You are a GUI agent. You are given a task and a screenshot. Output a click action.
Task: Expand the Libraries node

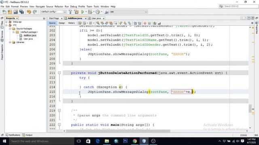[x=10, y=42]
